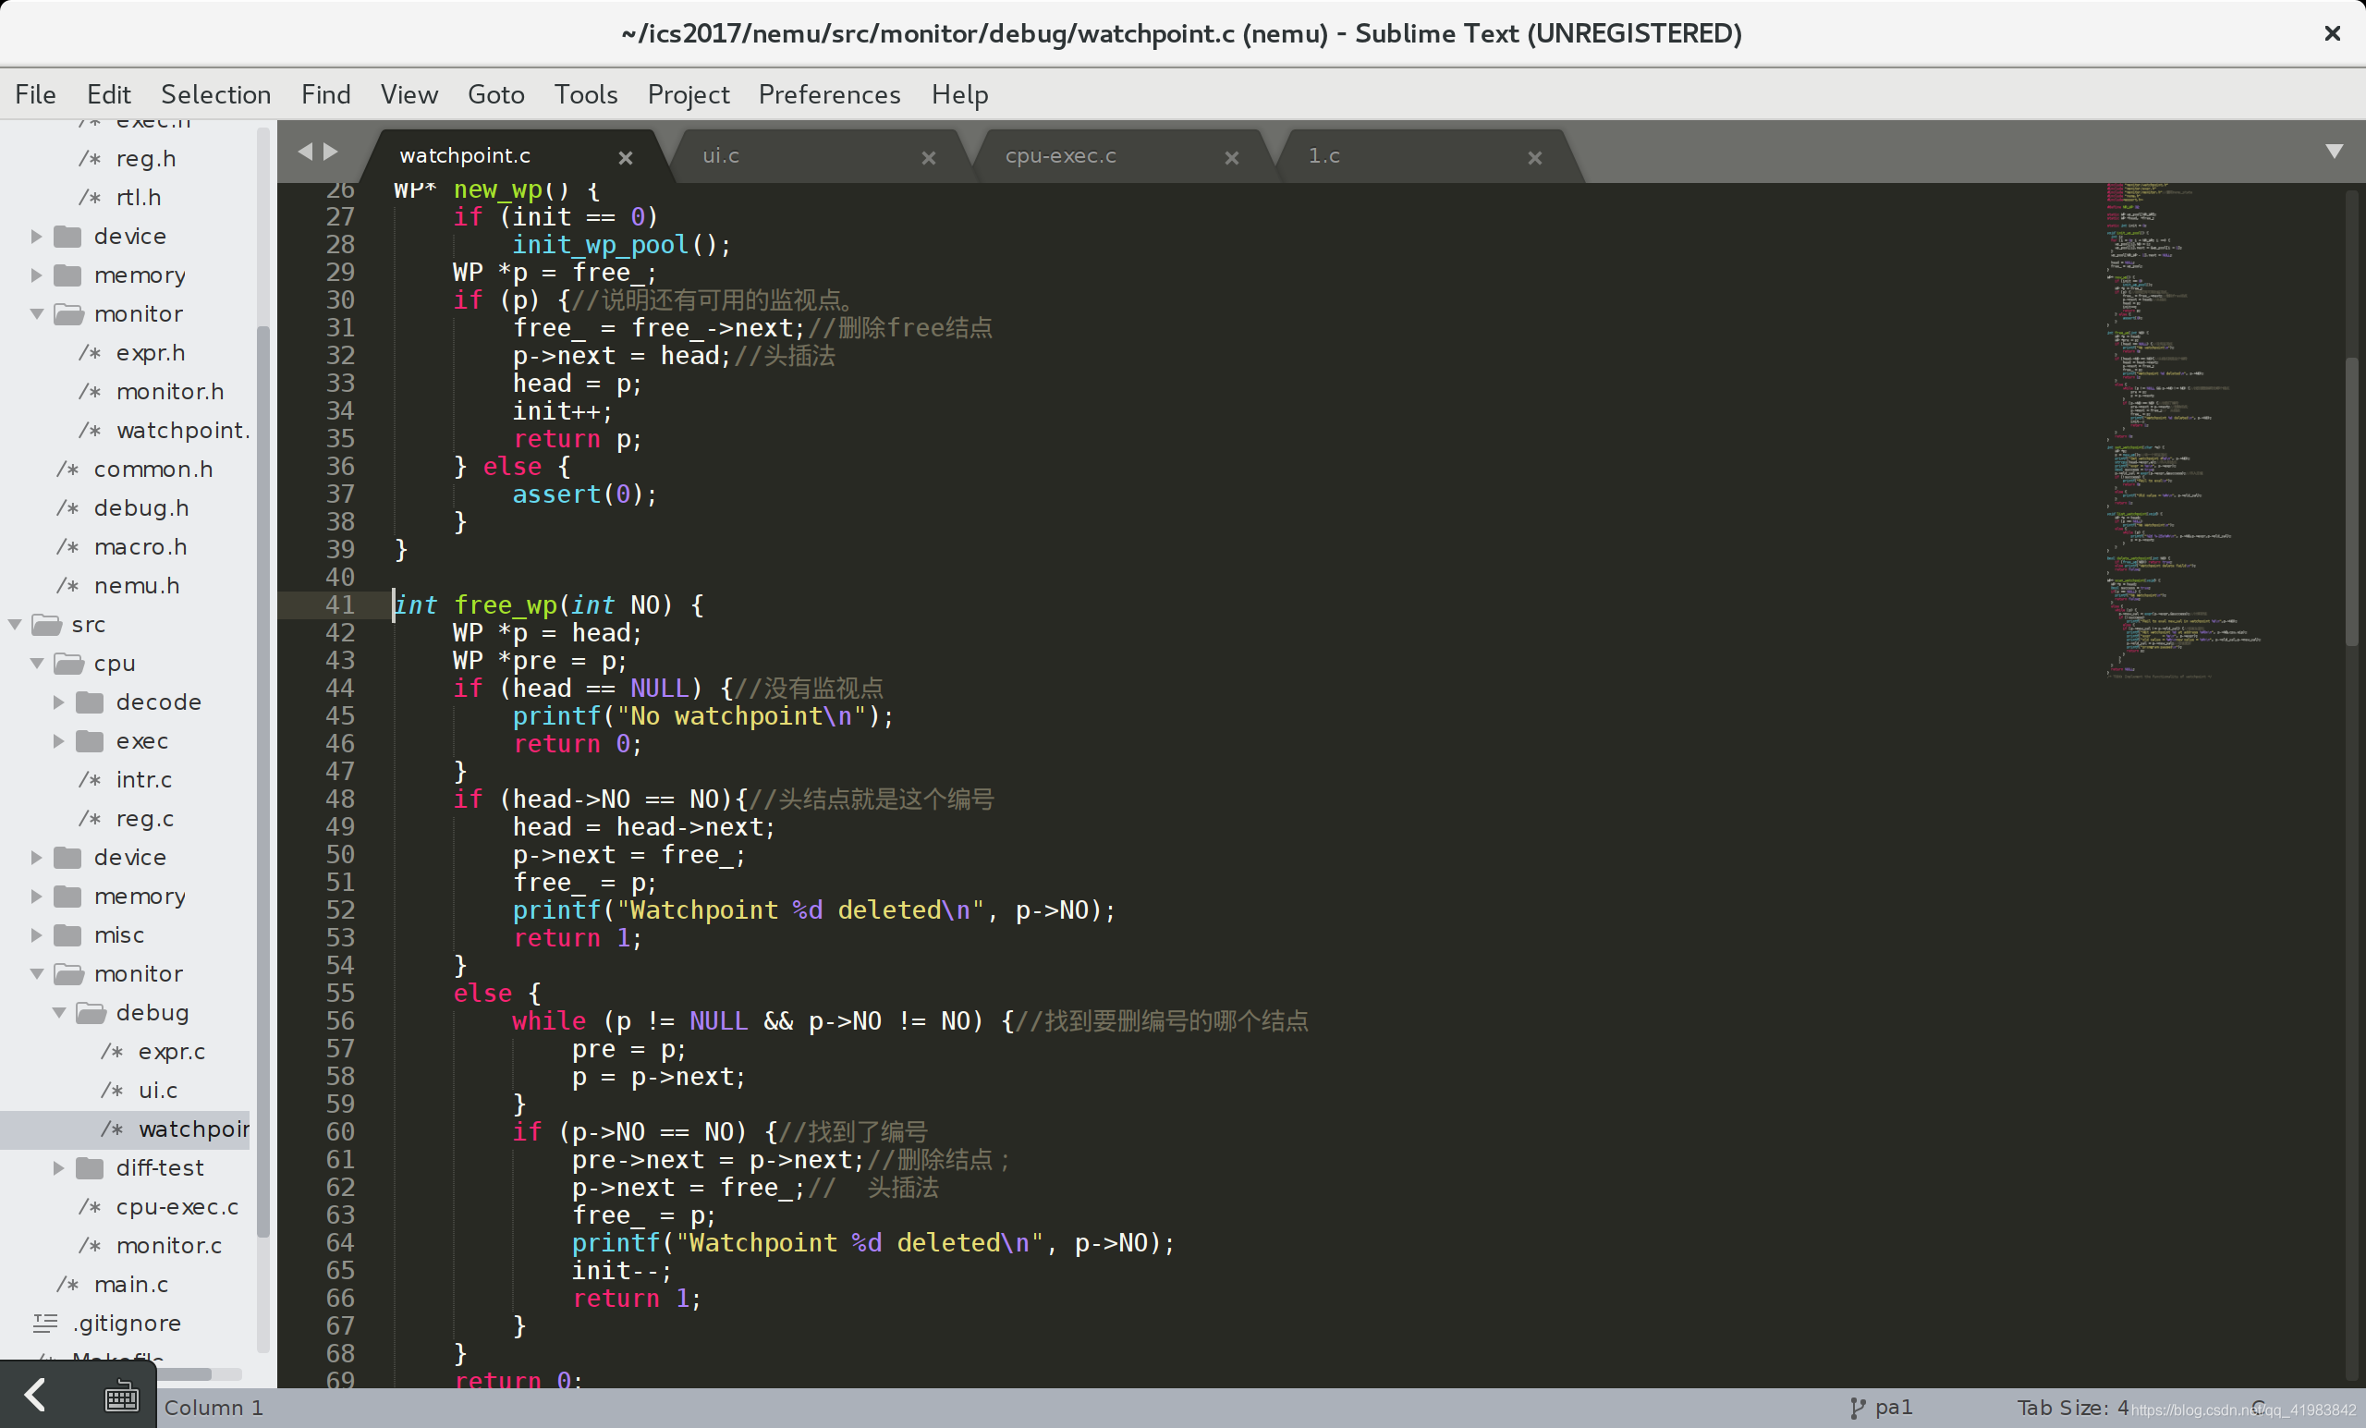Expand the device folder under src
The width and height of the screenshot is (2366, 1428).
[36, 858]
